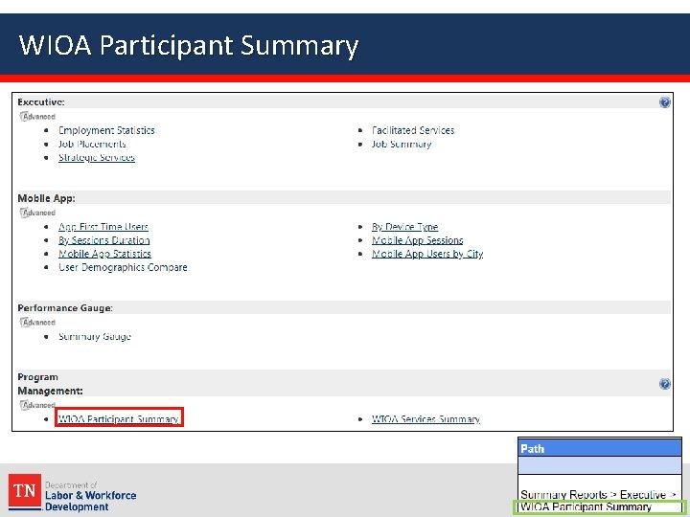Open Mobile App Users by City report
This screenshot has height=517, width=690.
point(427,254)
